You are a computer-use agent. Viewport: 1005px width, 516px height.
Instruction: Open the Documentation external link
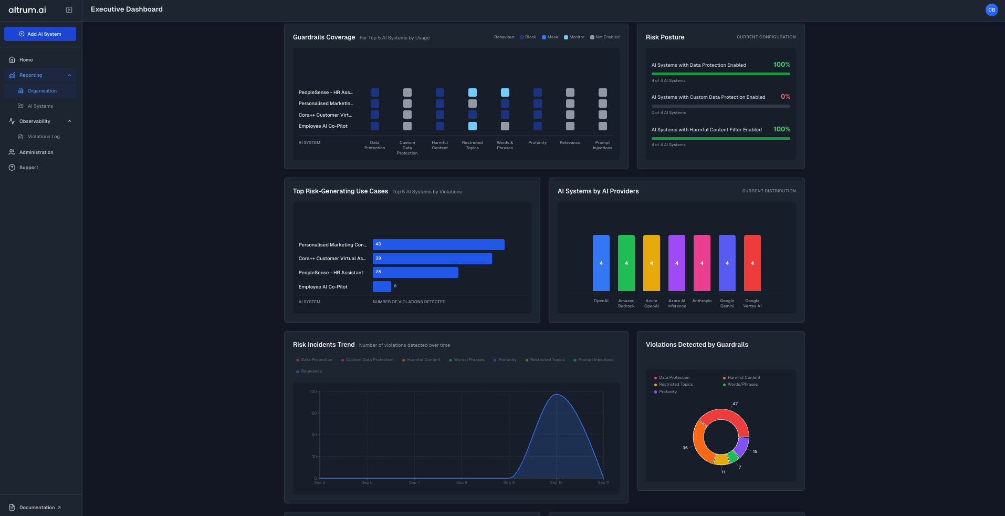pos(59,508)
